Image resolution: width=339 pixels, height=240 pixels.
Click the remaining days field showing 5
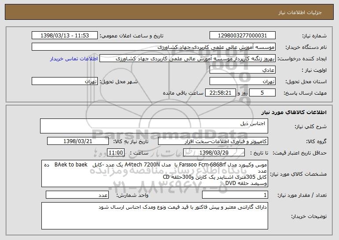262,93
